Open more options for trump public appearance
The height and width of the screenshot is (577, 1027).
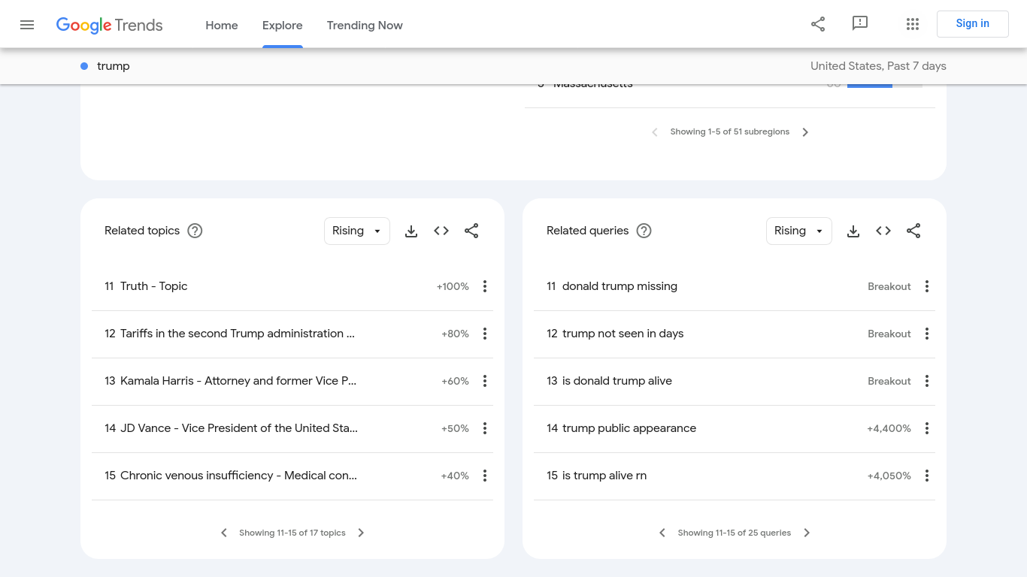click(927, 428)
